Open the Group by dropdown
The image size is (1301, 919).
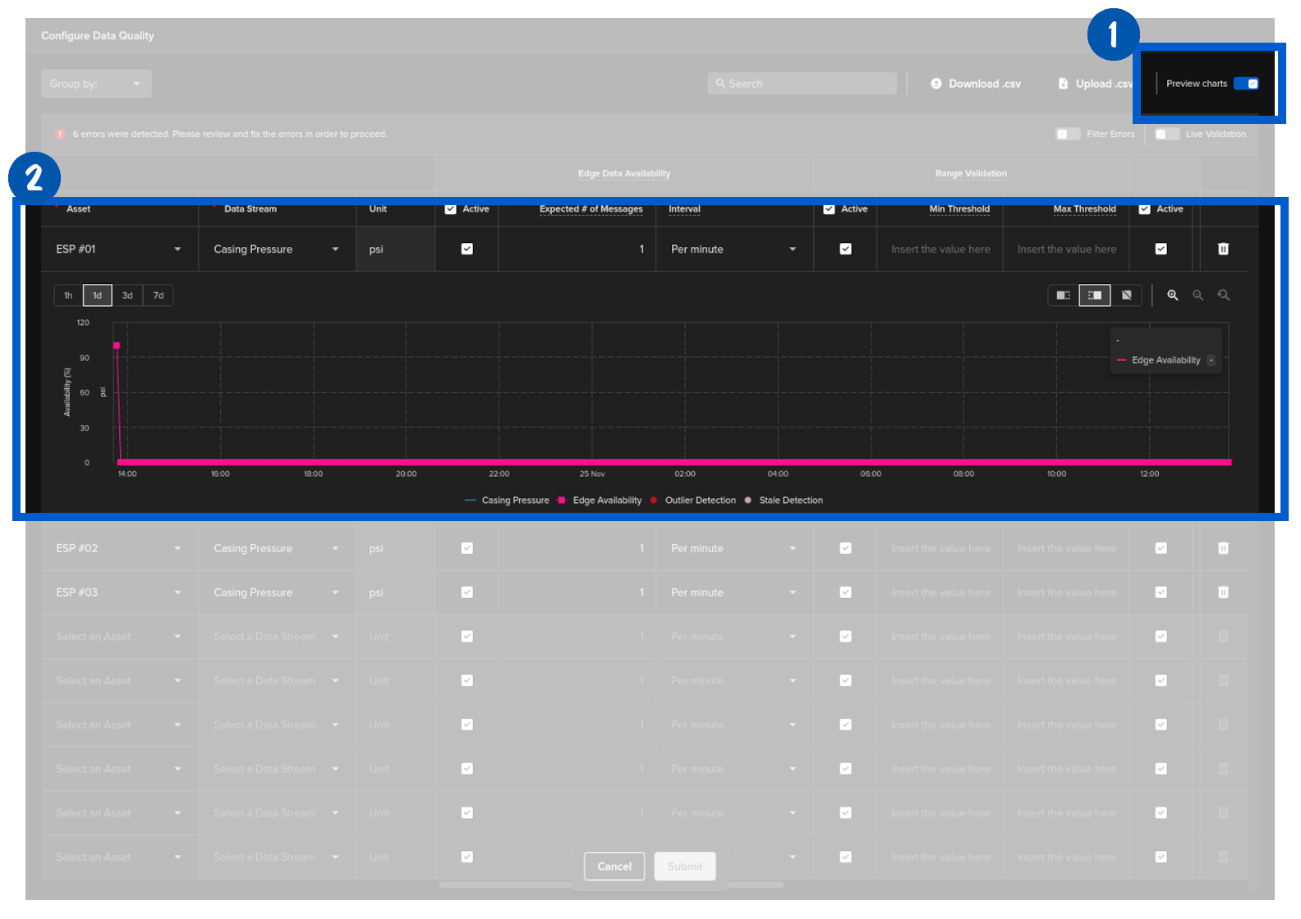(96, 84)
